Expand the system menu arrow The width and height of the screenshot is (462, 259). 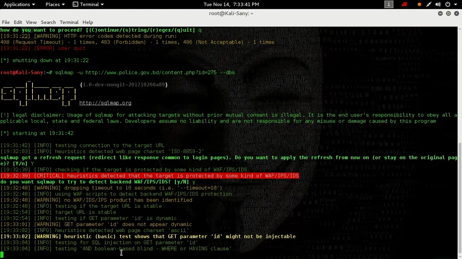tap(455, 4)
